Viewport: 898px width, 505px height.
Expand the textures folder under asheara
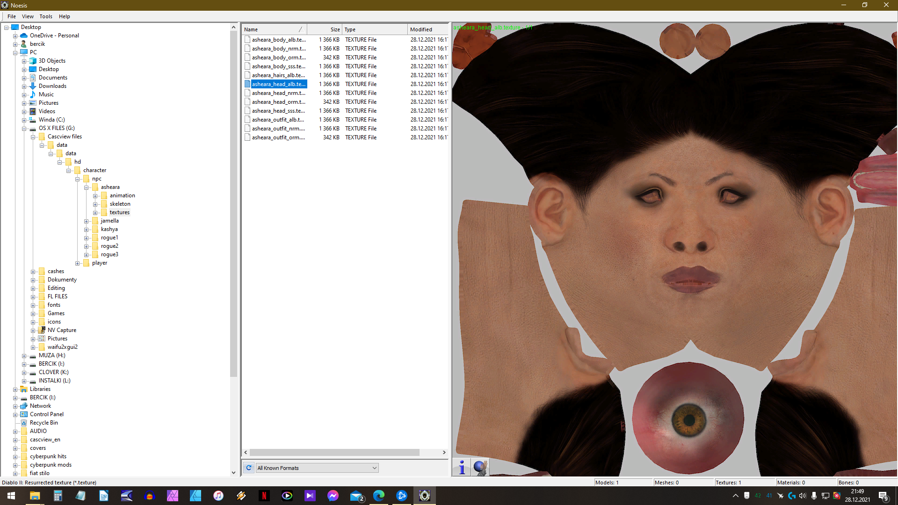click(95, 213)
